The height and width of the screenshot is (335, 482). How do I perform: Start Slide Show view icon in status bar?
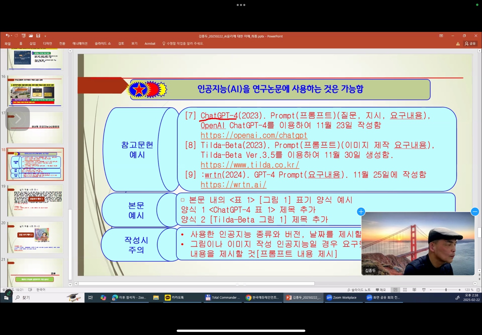tap(424, 290)
